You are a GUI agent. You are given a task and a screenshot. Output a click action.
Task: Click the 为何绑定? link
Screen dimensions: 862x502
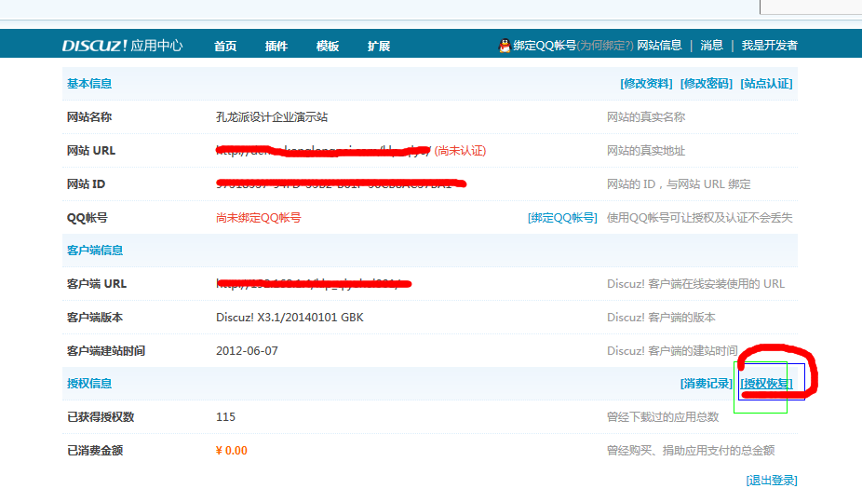[x=605, y=46]
